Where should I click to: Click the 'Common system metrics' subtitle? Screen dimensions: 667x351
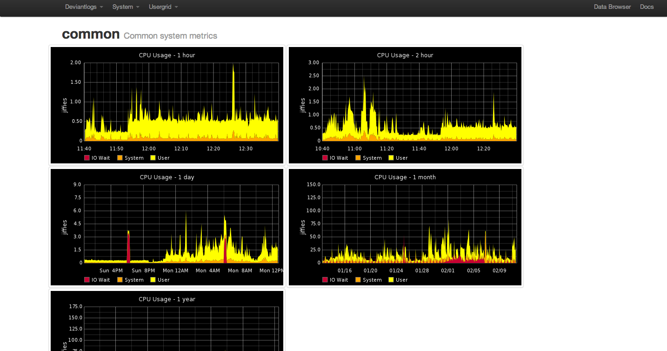click(x=170, y=36)
